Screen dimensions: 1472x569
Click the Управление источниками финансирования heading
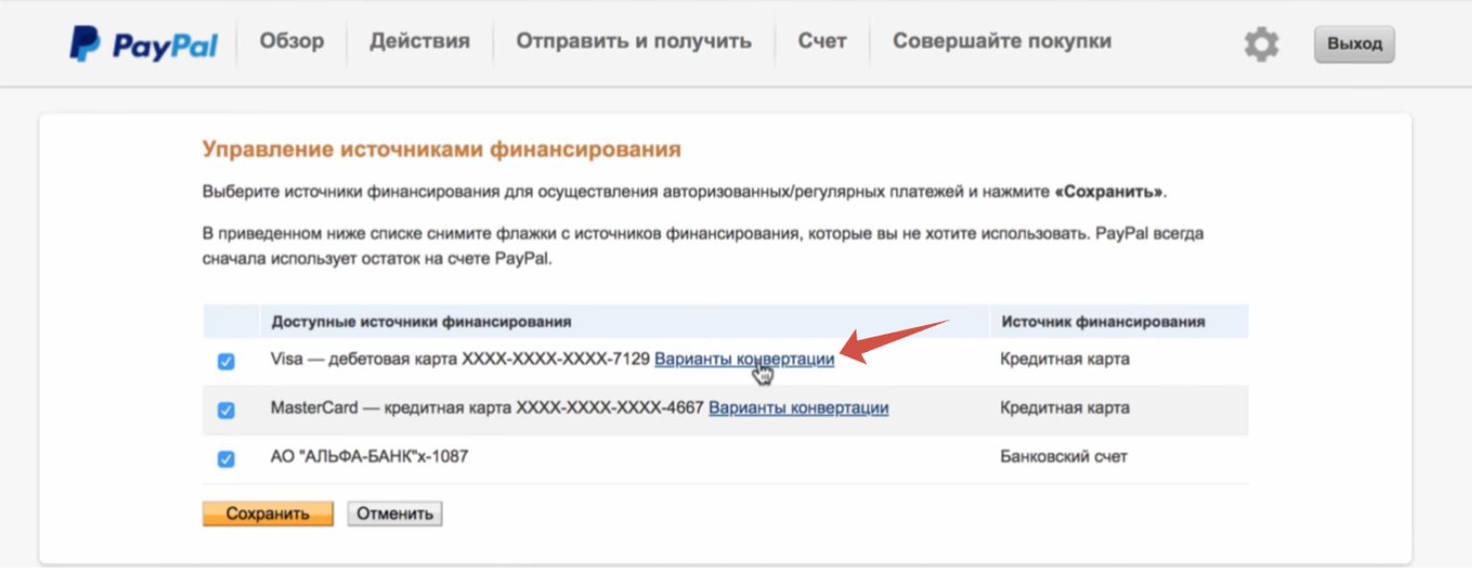point(441,149)
